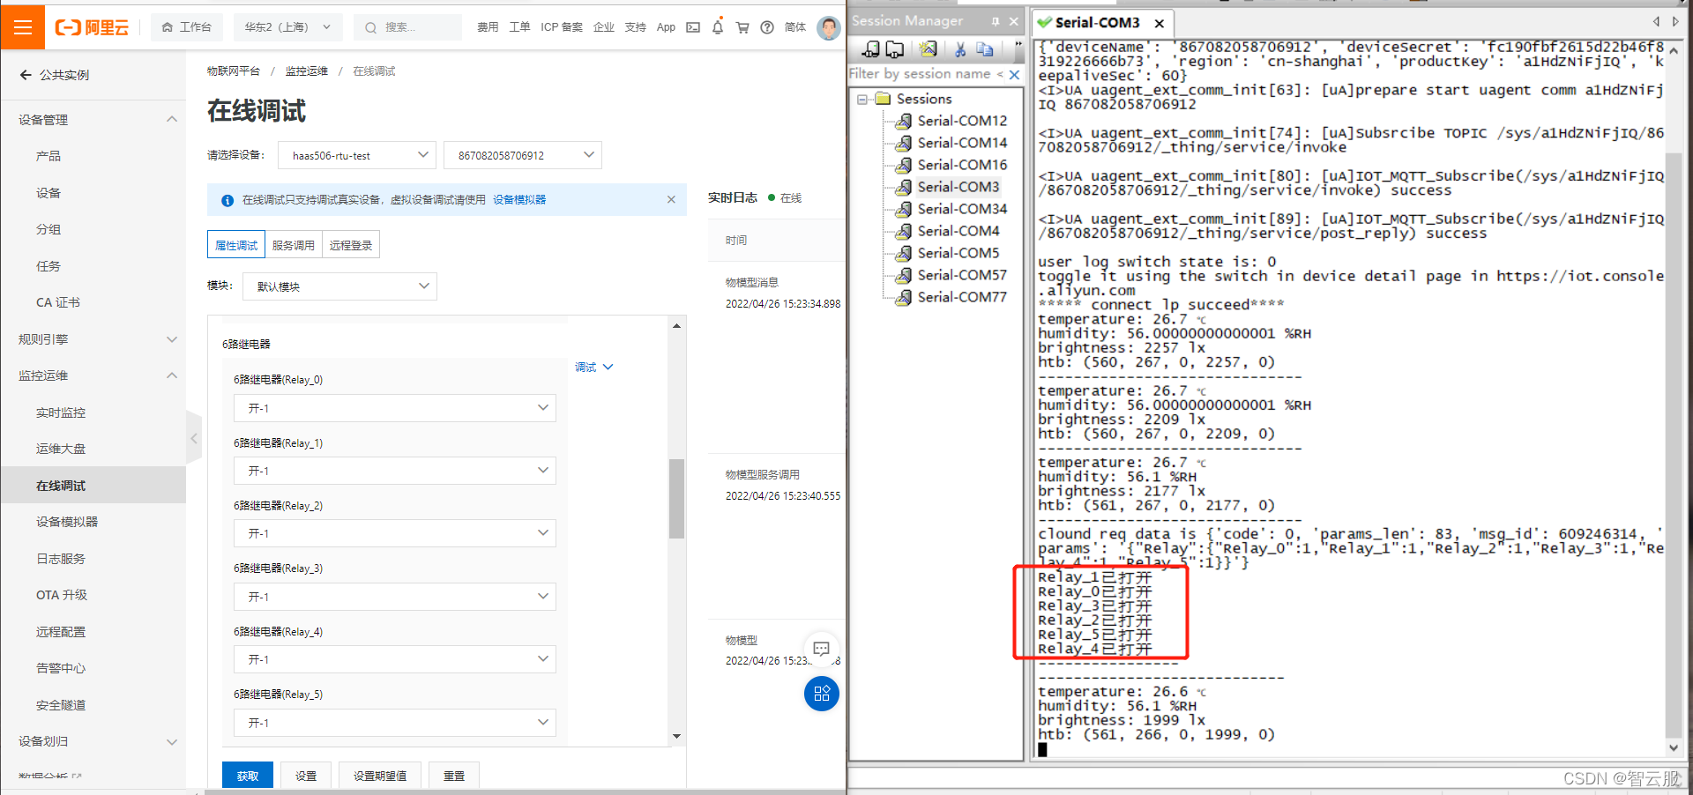Collapse the left sidebar handle

194,438
